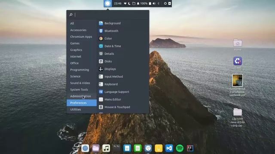
Task: Open the purple Files icon in dock
Action: click(96, 148)
